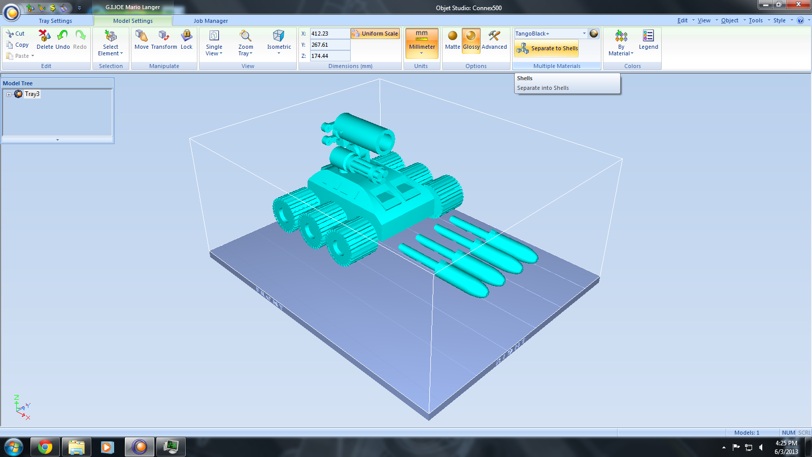This screenshot has height=457, width=812.
Task: Set surface finish to Matte
Action: pyautogui.click(x=453, y=40)
